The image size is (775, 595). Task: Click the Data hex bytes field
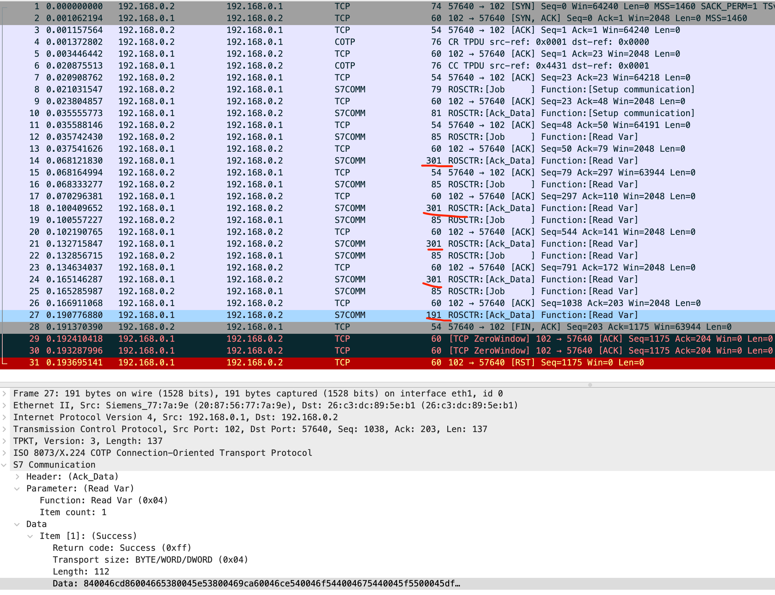(x=255, y=584)
